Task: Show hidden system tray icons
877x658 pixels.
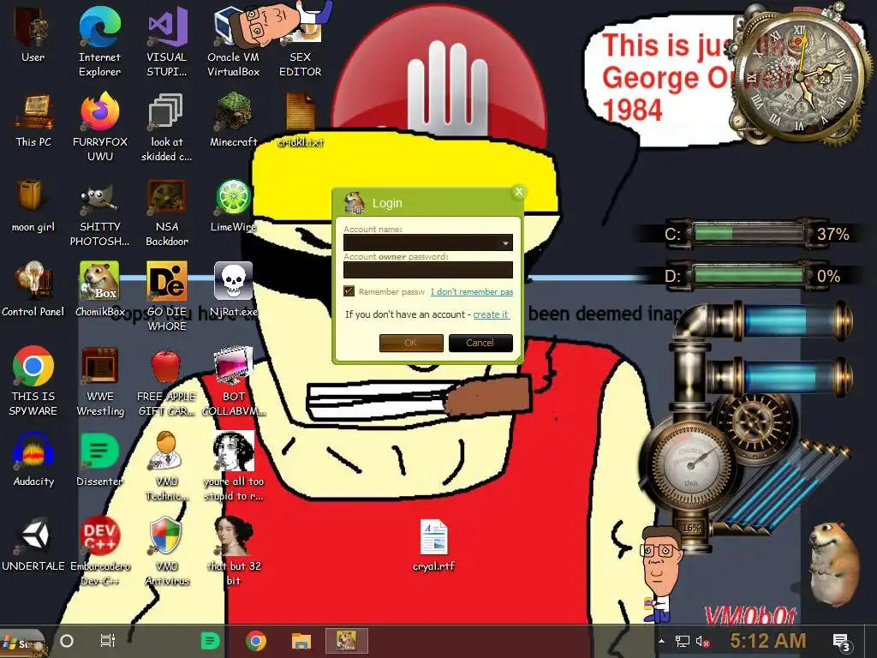Action: [662, 641]
